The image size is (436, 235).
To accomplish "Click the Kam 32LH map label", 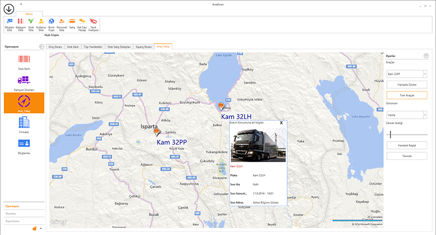I will pos(236,117).
